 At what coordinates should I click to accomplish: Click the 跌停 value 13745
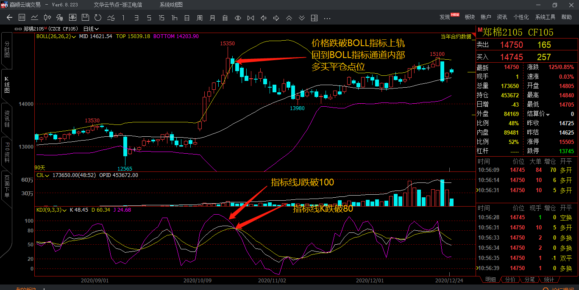[x=566, y=151]
